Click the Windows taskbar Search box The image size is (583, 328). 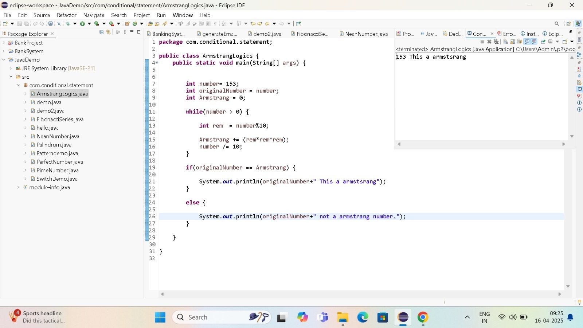pyautogui.click(x=222, y=317)
